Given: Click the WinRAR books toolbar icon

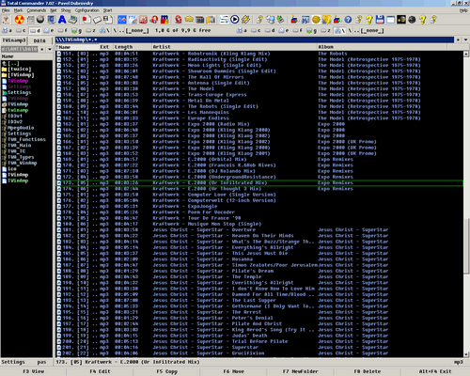Looking at the screenshot, I should point(200,20).
